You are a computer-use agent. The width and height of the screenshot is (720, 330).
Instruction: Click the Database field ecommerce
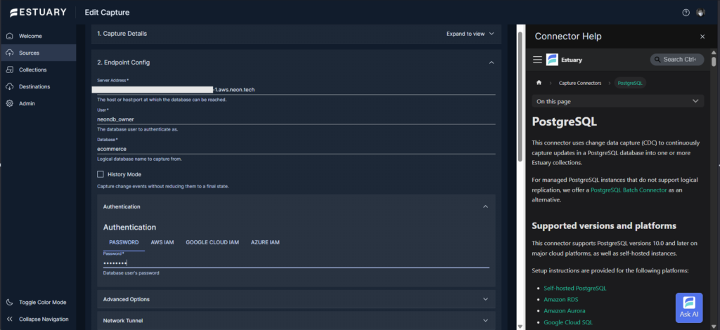click(296, 149)
